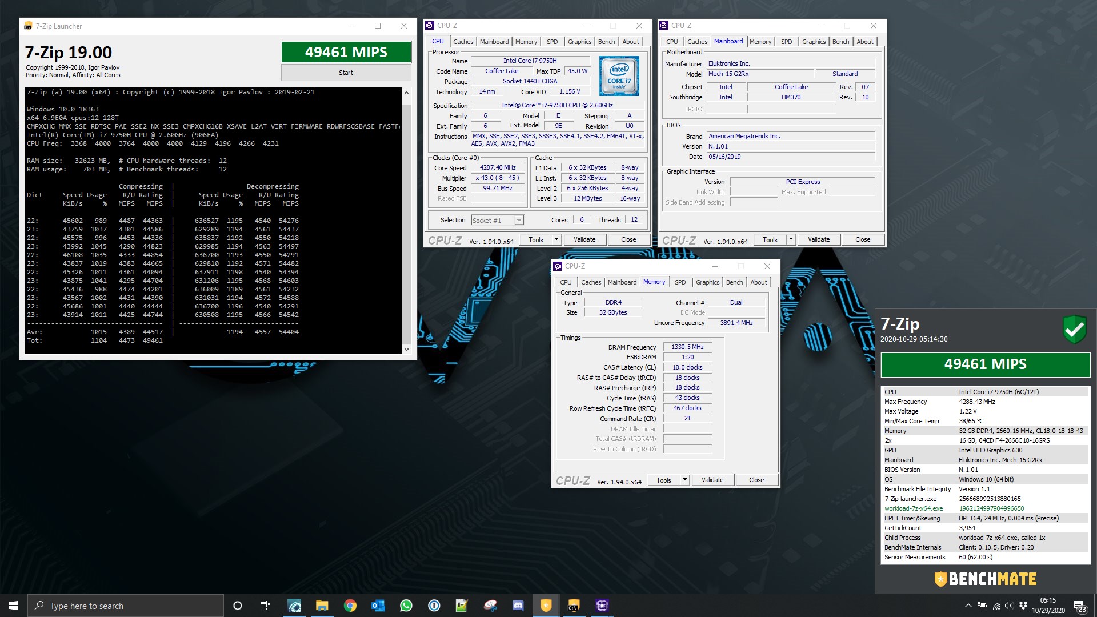Click Validate in the CPU-Z Memory window
The image size is (1097, 617).
pyautogui.click(x=712, y=480)
